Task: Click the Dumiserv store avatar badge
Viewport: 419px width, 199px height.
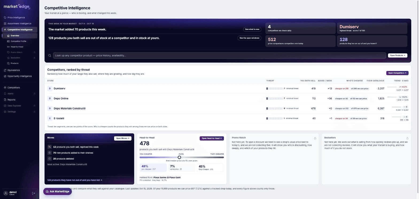Action: click(x=50, y=89)
